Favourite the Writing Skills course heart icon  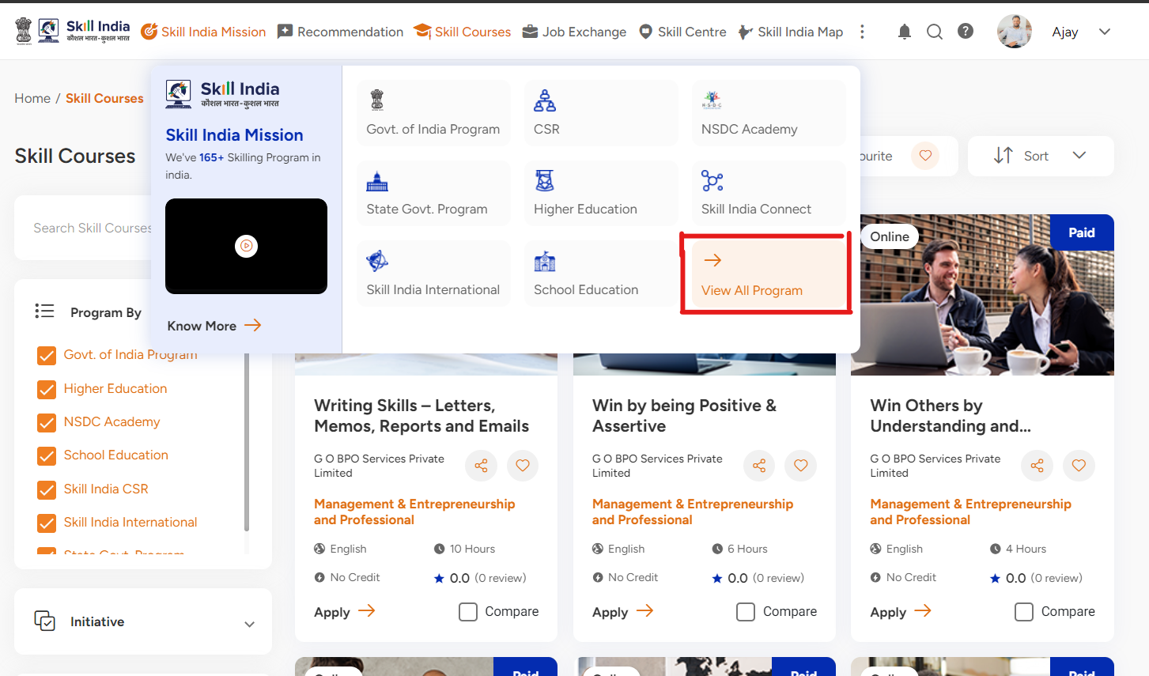click(523, 466)
